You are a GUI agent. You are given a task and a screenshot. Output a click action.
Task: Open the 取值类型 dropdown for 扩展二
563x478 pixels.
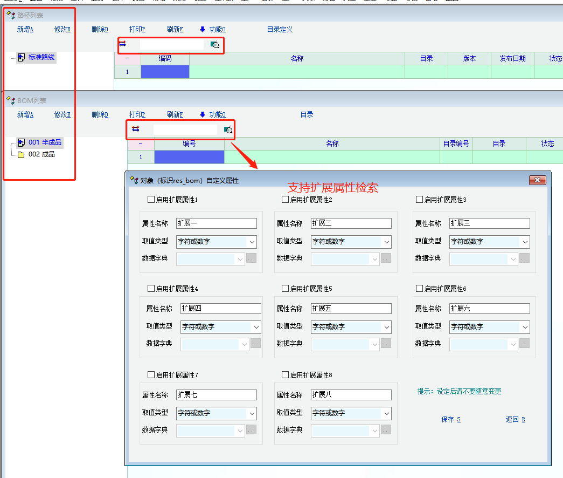tap(386, 242)
